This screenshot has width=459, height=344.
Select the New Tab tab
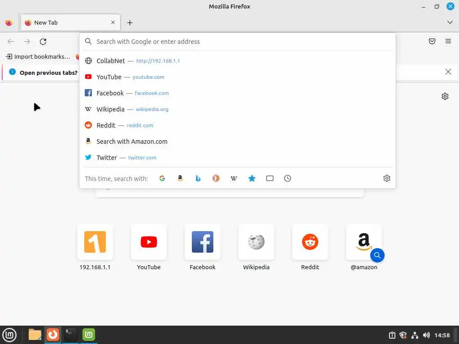click(x=70, y=22)
